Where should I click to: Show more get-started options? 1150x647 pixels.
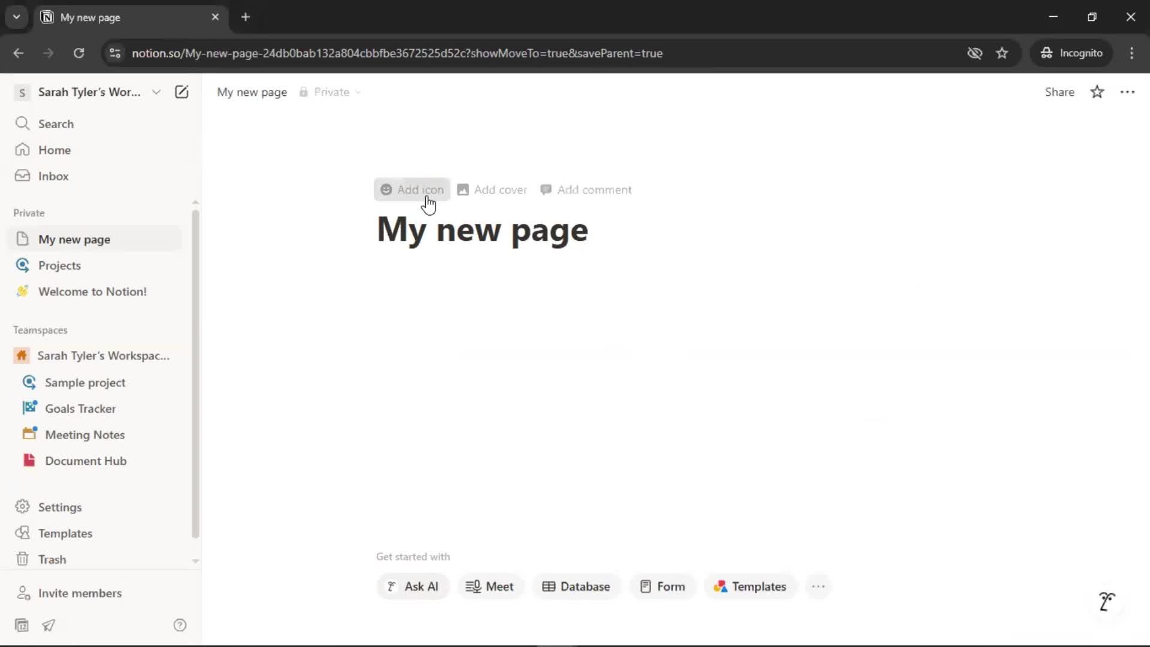coord(818,586)
